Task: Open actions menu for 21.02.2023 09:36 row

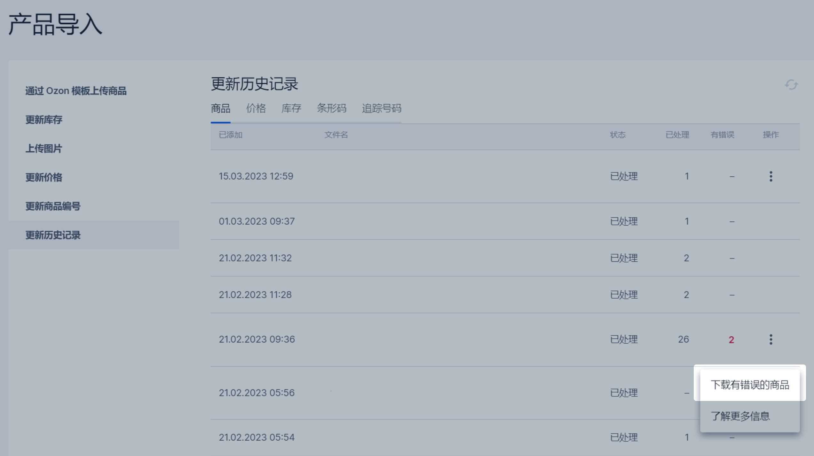Action: point(771,339)
